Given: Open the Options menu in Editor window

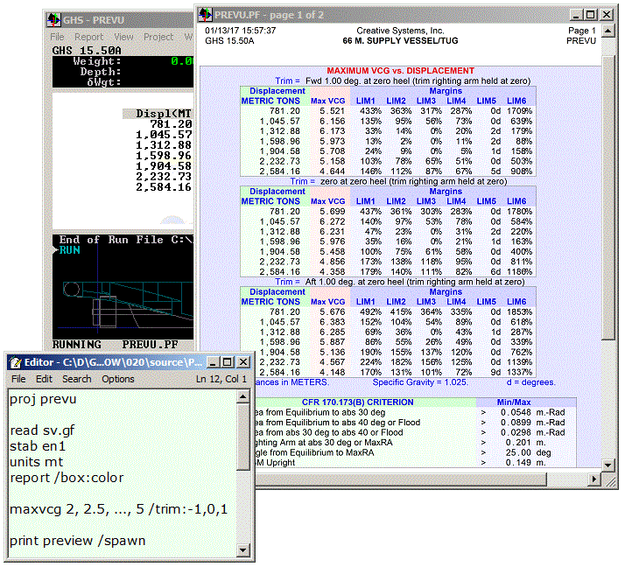Looking at the screenshot, I should tap(118, 379).
